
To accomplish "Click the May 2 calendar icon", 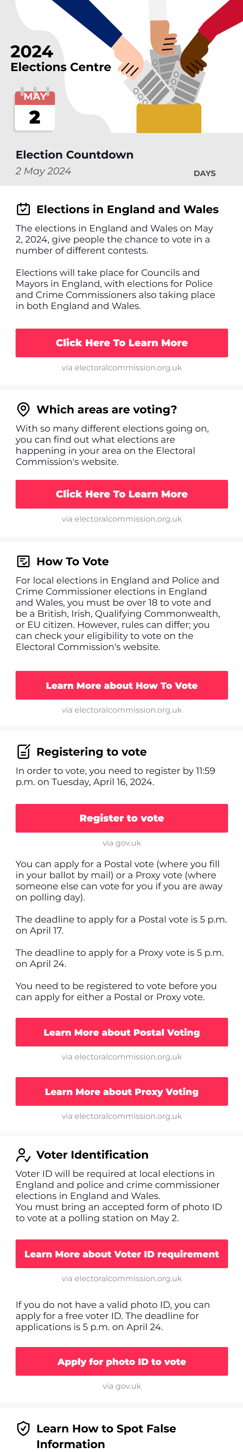I will (34, 110).
